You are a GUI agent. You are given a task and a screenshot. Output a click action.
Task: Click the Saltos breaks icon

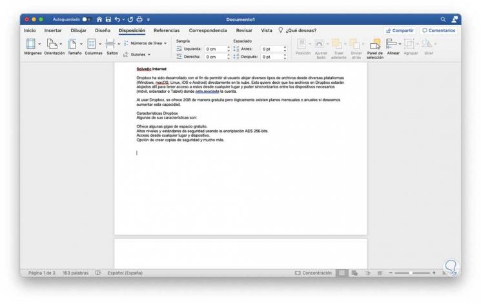(110, 44)
